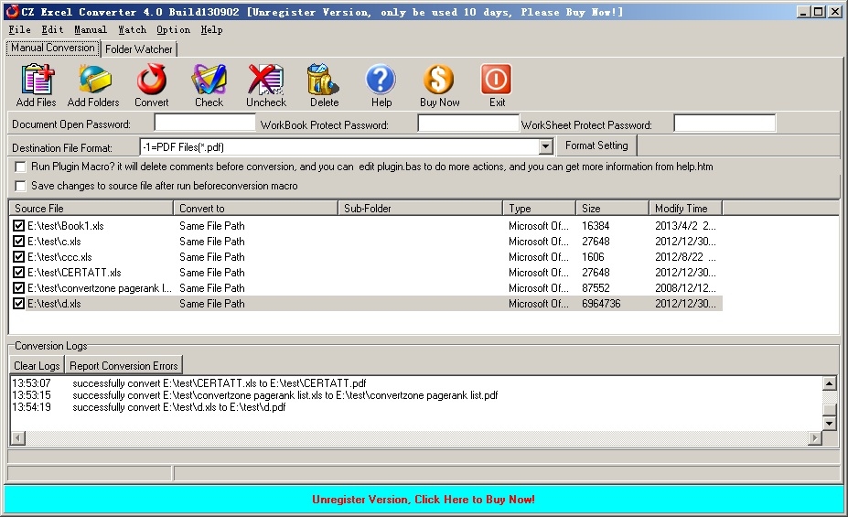Uncheck the E:\test\CERTATT.xls row checkbox
Viewport: 848px width, 517px height.
[x=18, y=272]
